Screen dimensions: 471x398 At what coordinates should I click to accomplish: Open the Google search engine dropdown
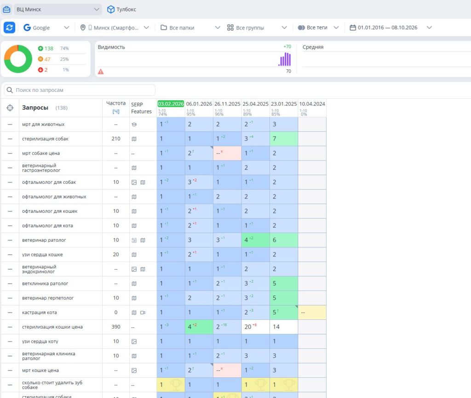pyautogui.click(x=46, y=28)
